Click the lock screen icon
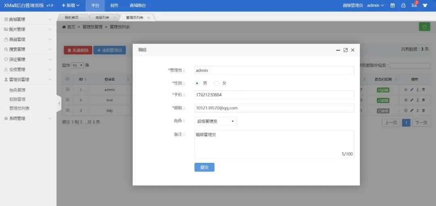This screenshot has height=206, width=436. click(403, 6)
